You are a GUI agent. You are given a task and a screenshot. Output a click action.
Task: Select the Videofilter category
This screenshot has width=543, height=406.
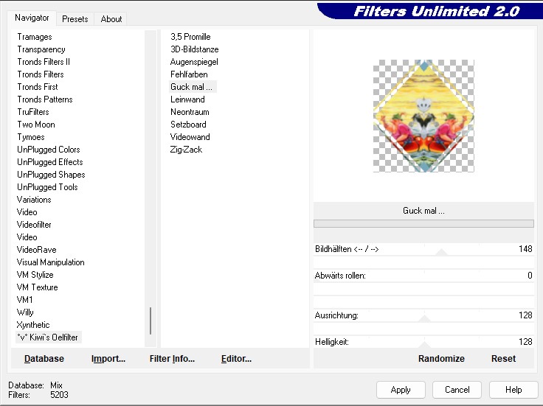point(34,225)
